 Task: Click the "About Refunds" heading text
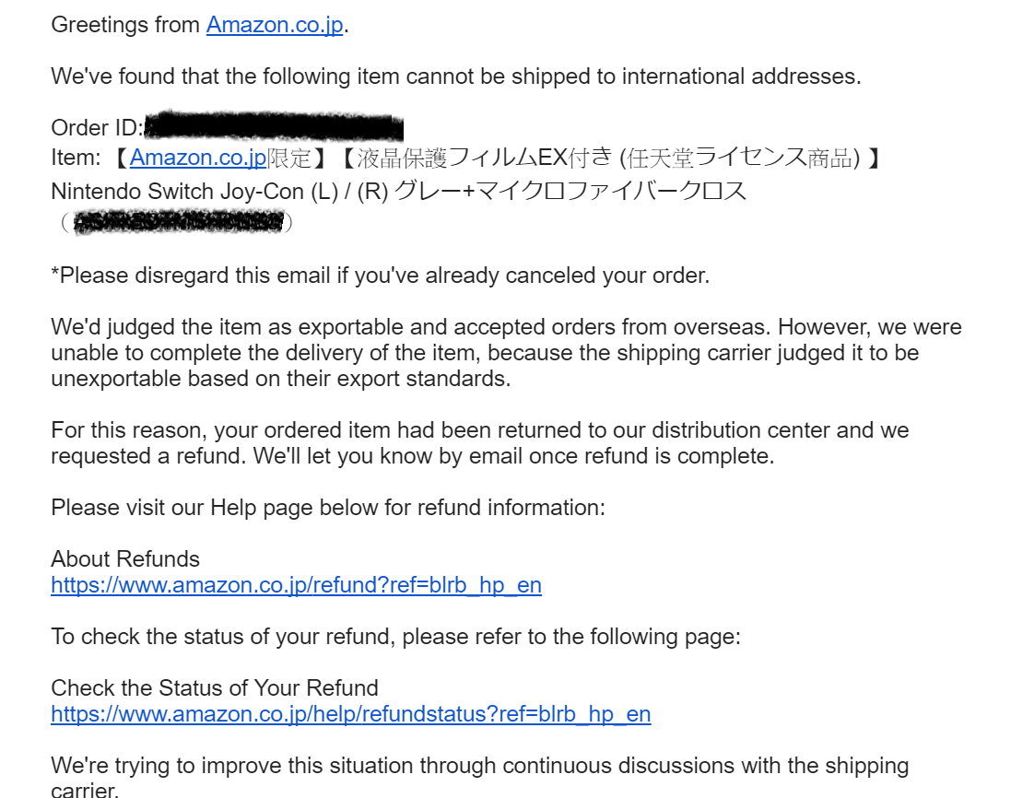click(125, 559)
